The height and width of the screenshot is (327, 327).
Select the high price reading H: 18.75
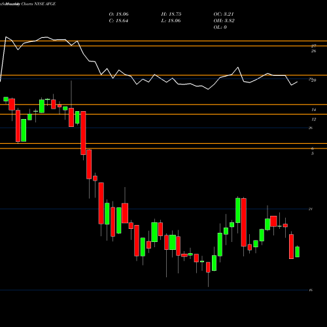pos(171,14)
